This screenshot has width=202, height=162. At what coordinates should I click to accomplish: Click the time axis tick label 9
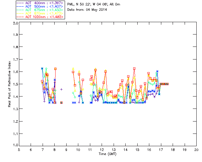66,150
